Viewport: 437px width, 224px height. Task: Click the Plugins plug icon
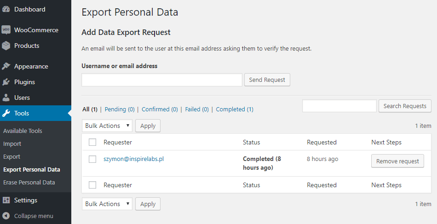coord(6,82)
